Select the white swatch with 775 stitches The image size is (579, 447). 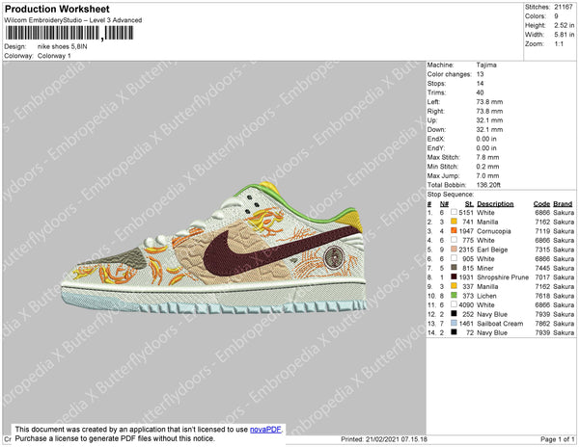(x=454, y=240)
